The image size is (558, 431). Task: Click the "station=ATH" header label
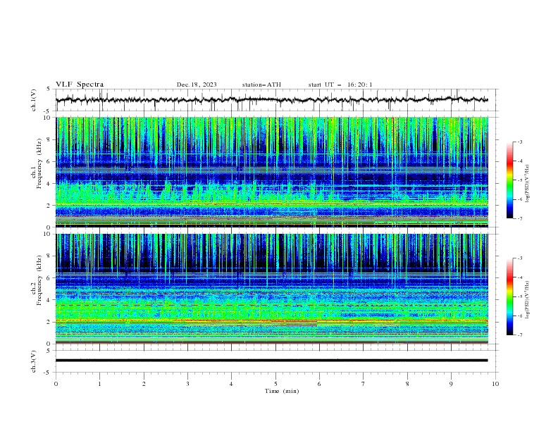pos(261,85)
